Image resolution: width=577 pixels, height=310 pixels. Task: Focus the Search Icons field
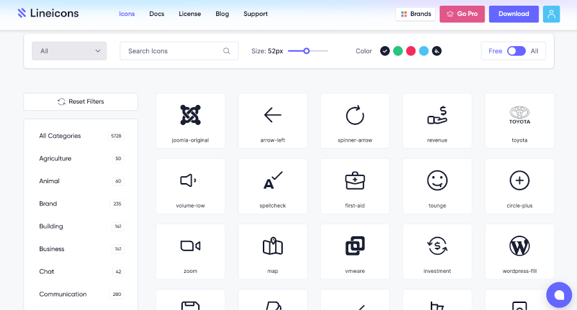pyautogui.click(x=179, y=51)
